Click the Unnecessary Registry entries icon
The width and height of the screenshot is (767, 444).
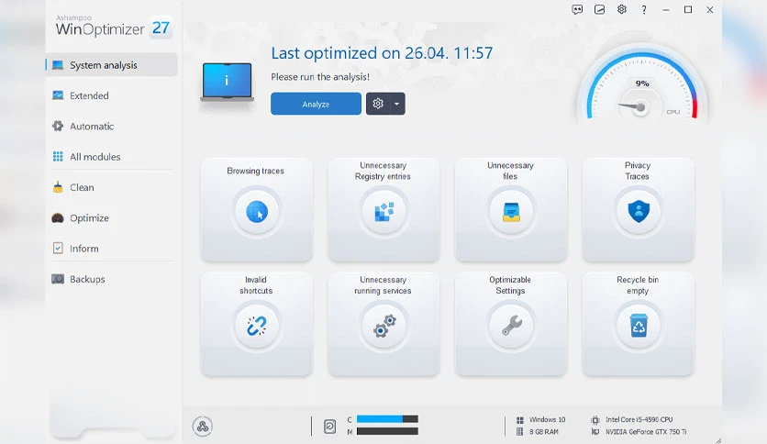384,212
